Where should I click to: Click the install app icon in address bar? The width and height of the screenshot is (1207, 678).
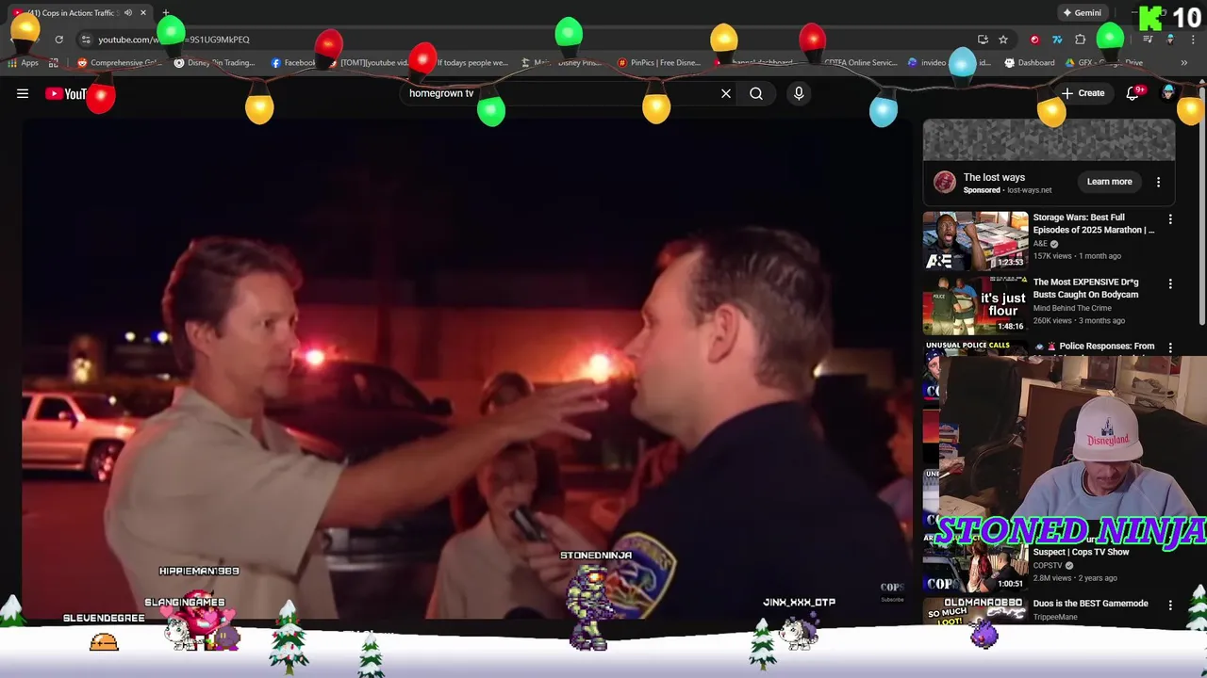983,40
